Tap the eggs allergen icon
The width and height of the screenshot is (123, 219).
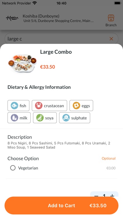pos(76,106)
